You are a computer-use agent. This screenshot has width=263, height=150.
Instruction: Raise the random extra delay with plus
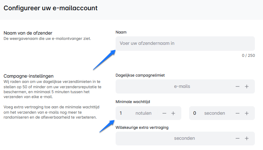[247, 138]
